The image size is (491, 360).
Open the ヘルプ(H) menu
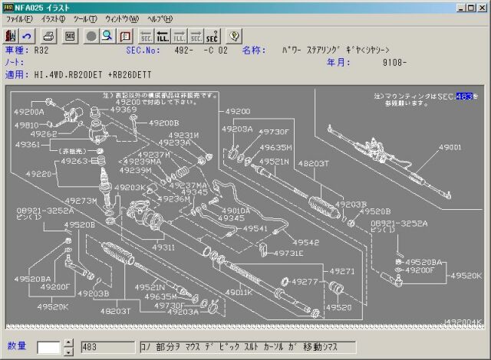[x=160, y=19]
